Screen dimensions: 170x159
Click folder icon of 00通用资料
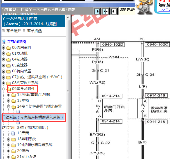coord(8,48)
